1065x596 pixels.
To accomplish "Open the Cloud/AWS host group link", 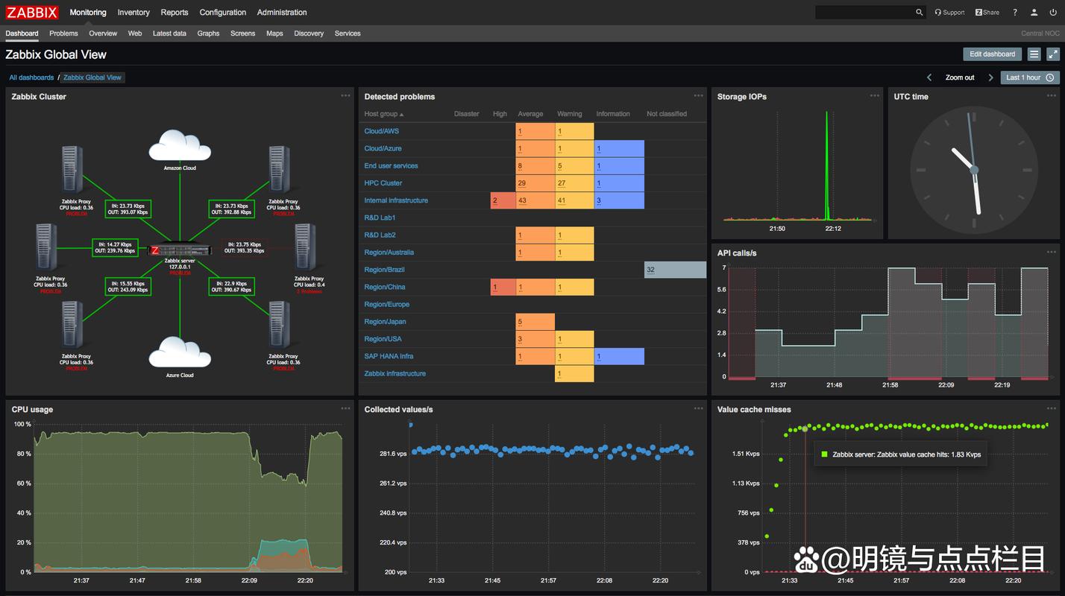I will 382,131.
